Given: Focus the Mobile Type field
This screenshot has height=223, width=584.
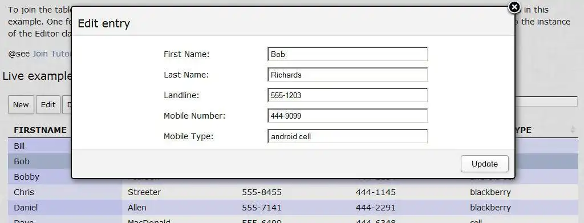Looking at the screenshot, I should 347,136.
